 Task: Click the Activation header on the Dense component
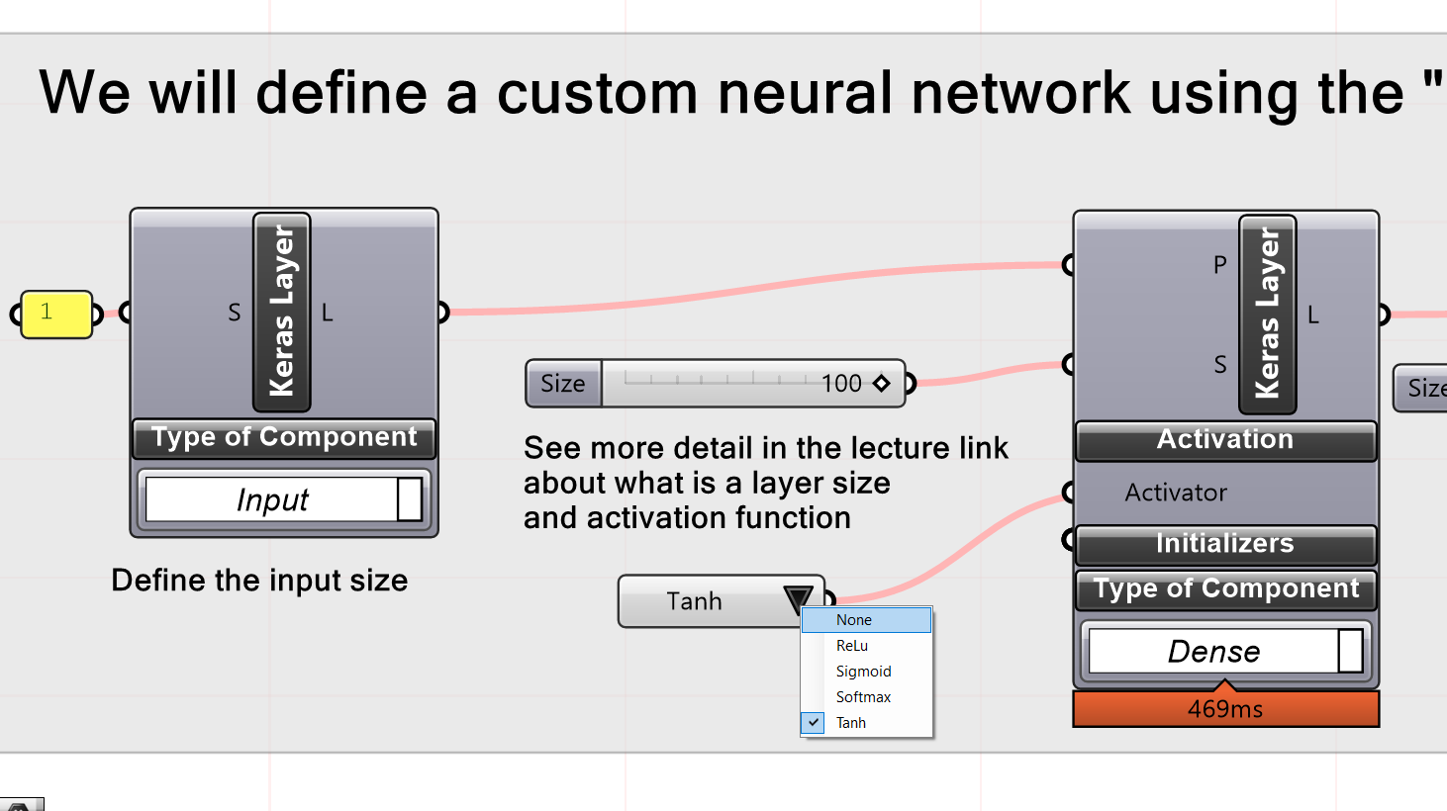[x=1225, y=439]
